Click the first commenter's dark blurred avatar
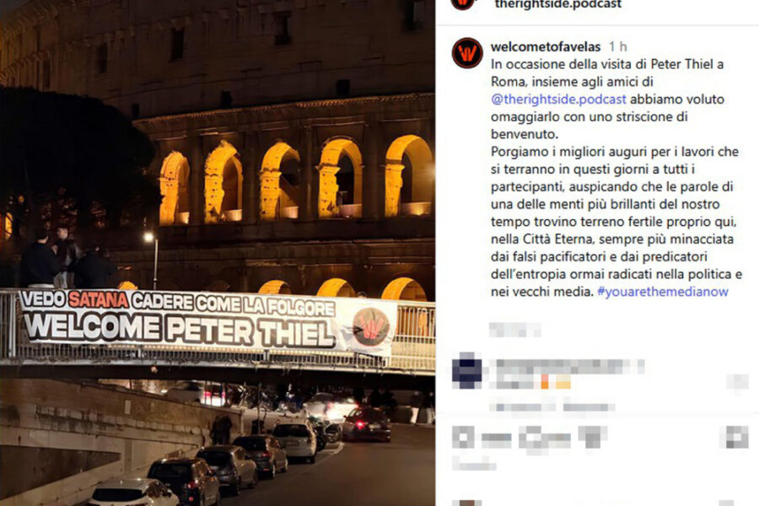This screenshot has height=506, width=759. [466, 371]
